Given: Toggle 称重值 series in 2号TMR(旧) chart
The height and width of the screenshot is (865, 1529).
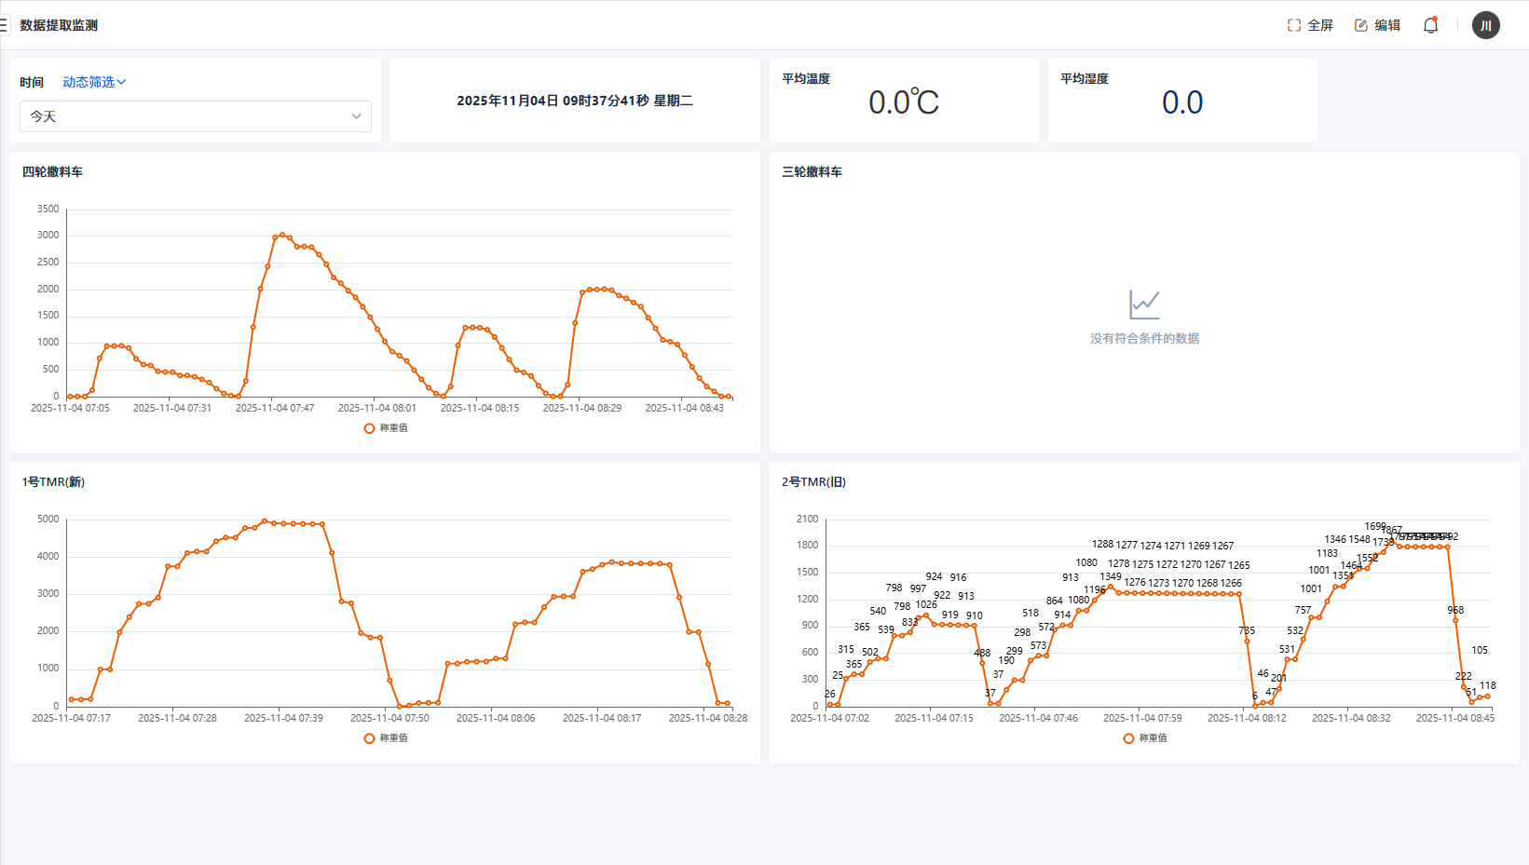Looking at the screenshot, I should [x=1145, y=738].
